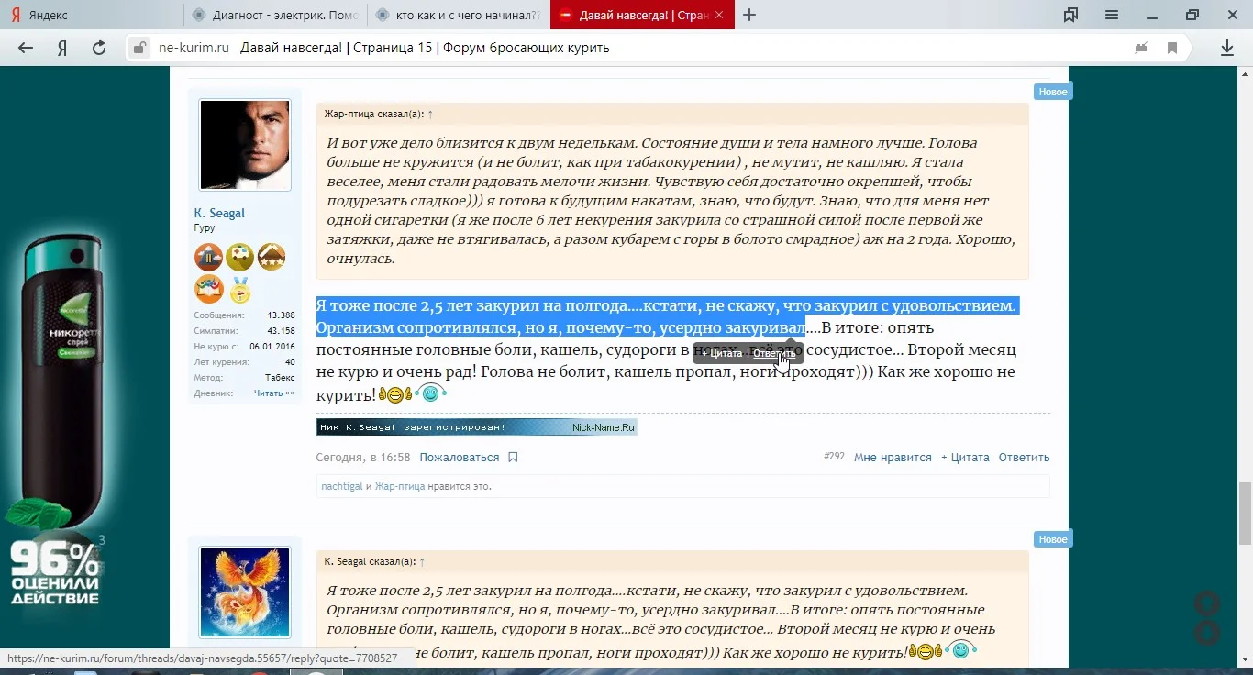Image resolution: width=1253 pixels, height=675 pixels.
Task: Open the bookmarks panel icon in title bar
Action: pos(1070,15)
